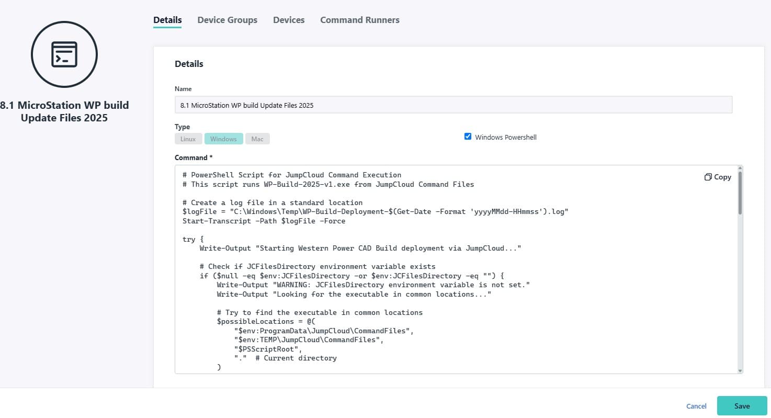Open the Devices tab
Viewport: 771px width, 418px height.
point(289,19)
